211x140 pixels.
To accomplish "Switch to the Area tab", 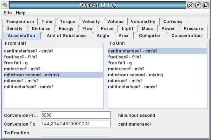I will click(123, 36).
